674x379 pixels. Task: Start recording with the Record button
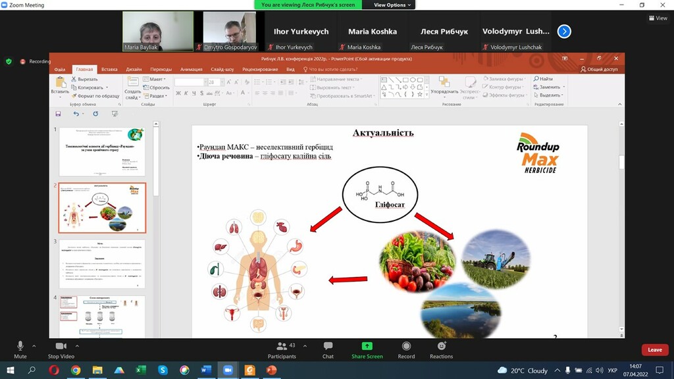pyautogui.click(x=406, y=350)
